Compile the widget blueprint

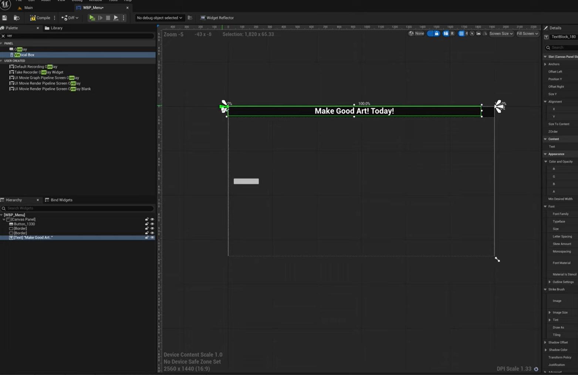[40, 18]
